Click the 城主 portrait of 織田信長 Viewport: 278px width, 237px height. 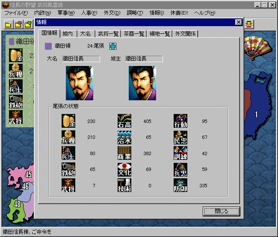[142, 83]
